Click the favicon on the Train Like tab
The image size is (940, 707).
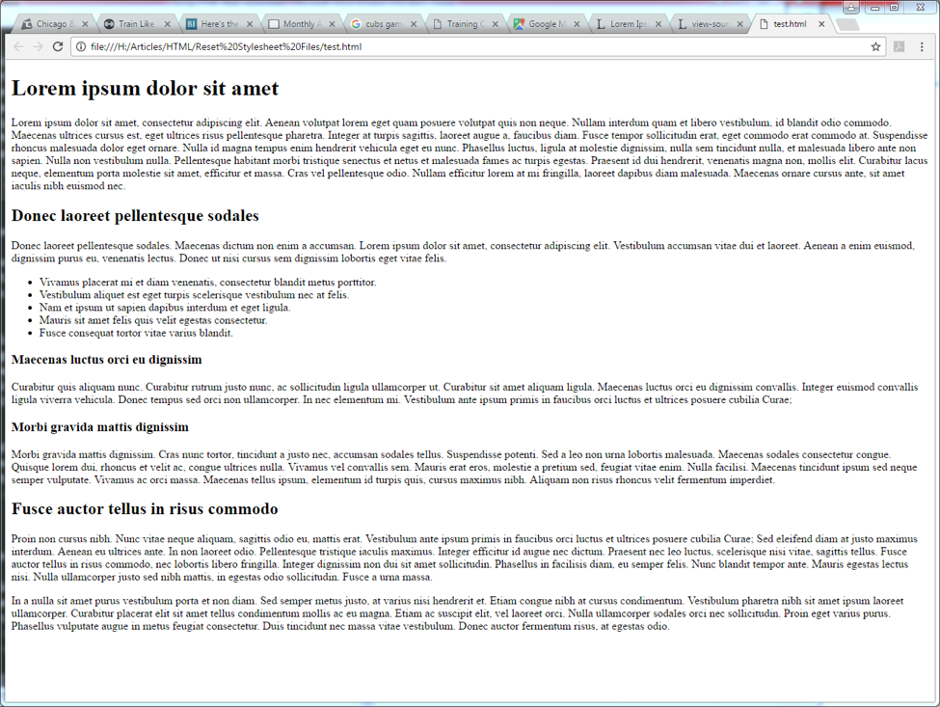click(109, 24)
